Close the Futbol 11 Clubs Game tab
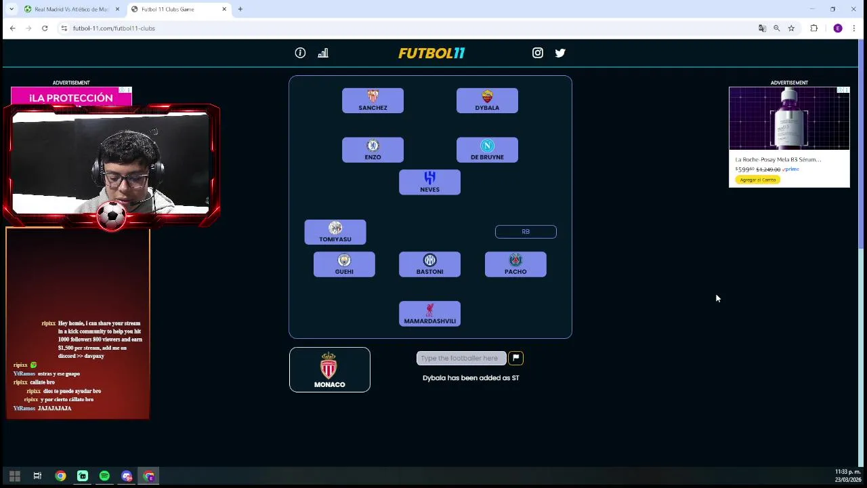Screen dimensions: 867x488 224,9
